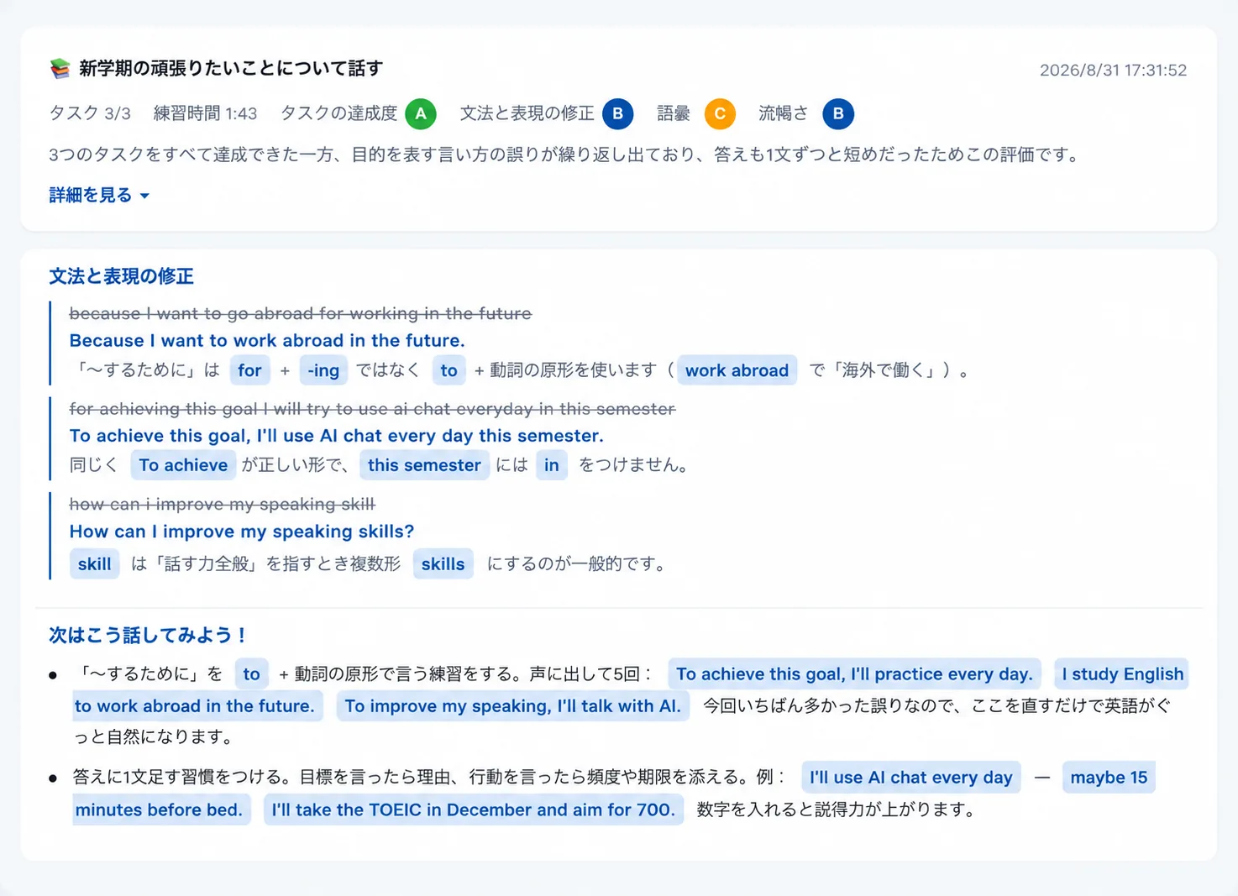Click the 次はこう話してみよう！ heading
This screenshot has height=896, width=1238.
(x=148, y=635)
